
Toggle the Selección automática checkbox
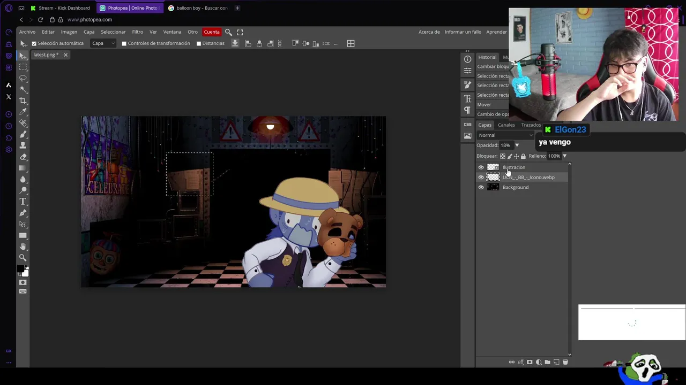coord(34,43)
